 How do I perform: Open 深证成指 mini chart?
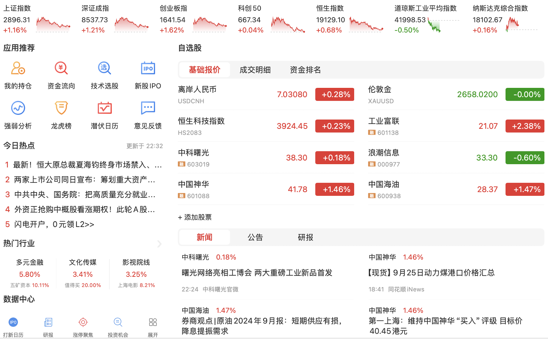point(132,24)
